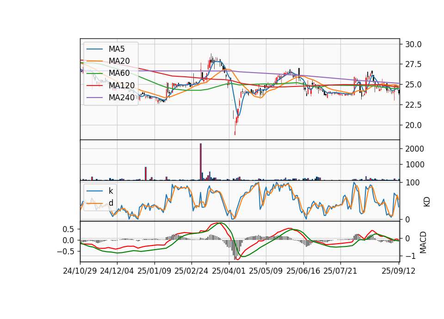Click the d legend label in KD panel

[x=111, y=202]
